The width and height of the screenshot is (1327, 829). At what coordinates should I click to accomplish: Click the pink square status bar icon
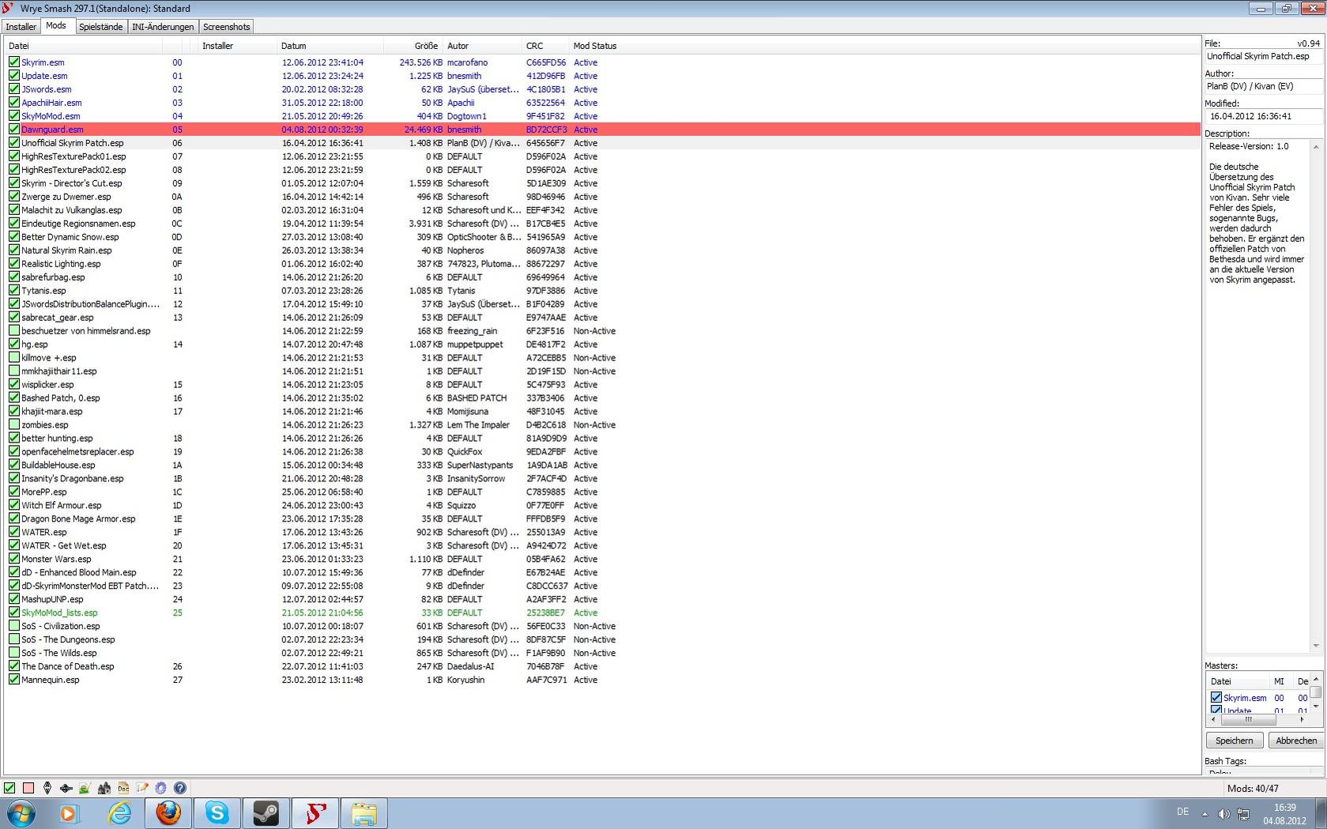28,788
